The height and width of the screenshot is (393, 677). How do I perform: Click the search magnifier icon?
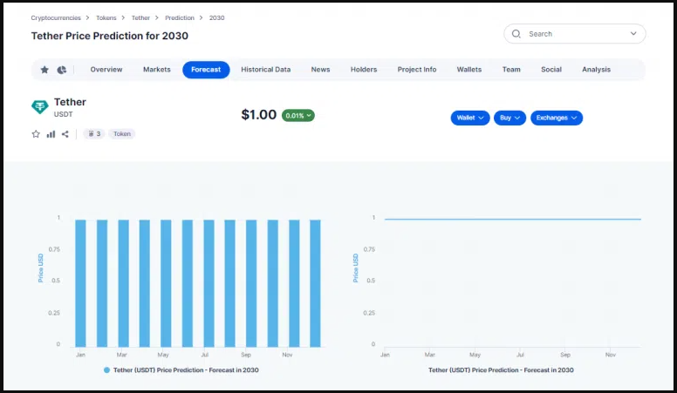pyautogui.click(x=516, y=34)
